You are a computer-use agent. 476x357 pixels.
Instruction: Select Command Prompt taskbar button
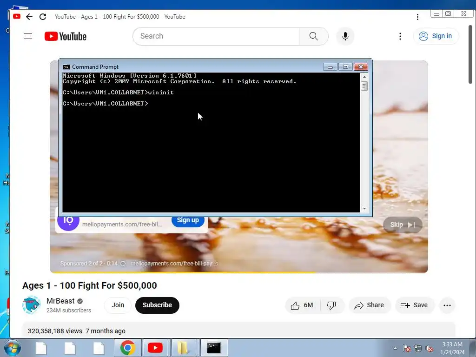[x=214, y=348]
